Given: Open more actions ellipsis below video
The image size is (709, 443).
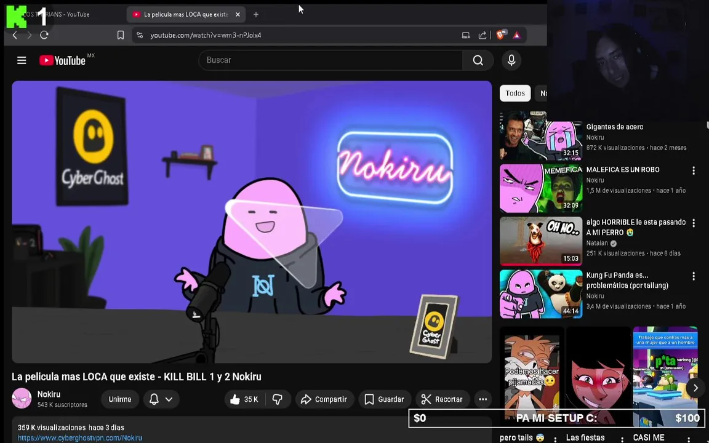Looking at the screenshot, I should coord(483,399).
